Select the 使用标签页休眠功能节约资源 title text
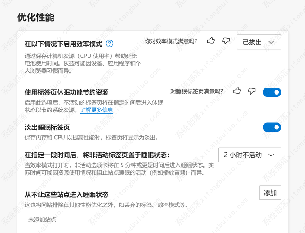This screenshot has width=305, height=233. pos(67,92)
